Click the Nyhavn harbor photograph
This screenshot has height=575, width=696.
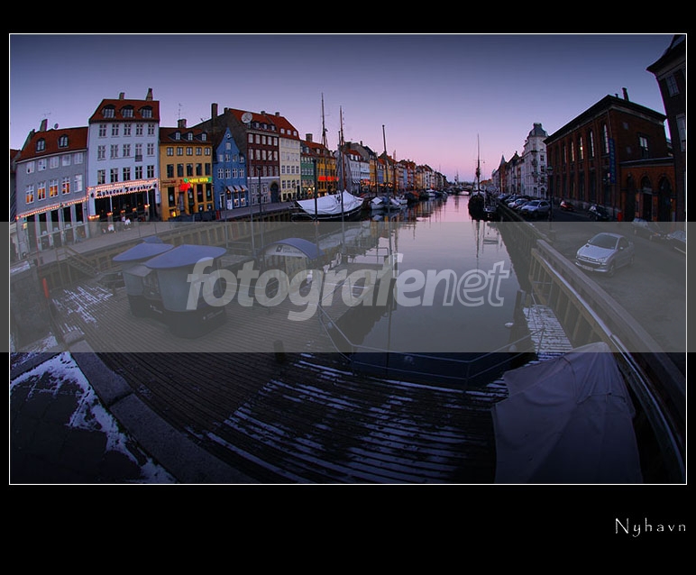click(x=348, y=259)
